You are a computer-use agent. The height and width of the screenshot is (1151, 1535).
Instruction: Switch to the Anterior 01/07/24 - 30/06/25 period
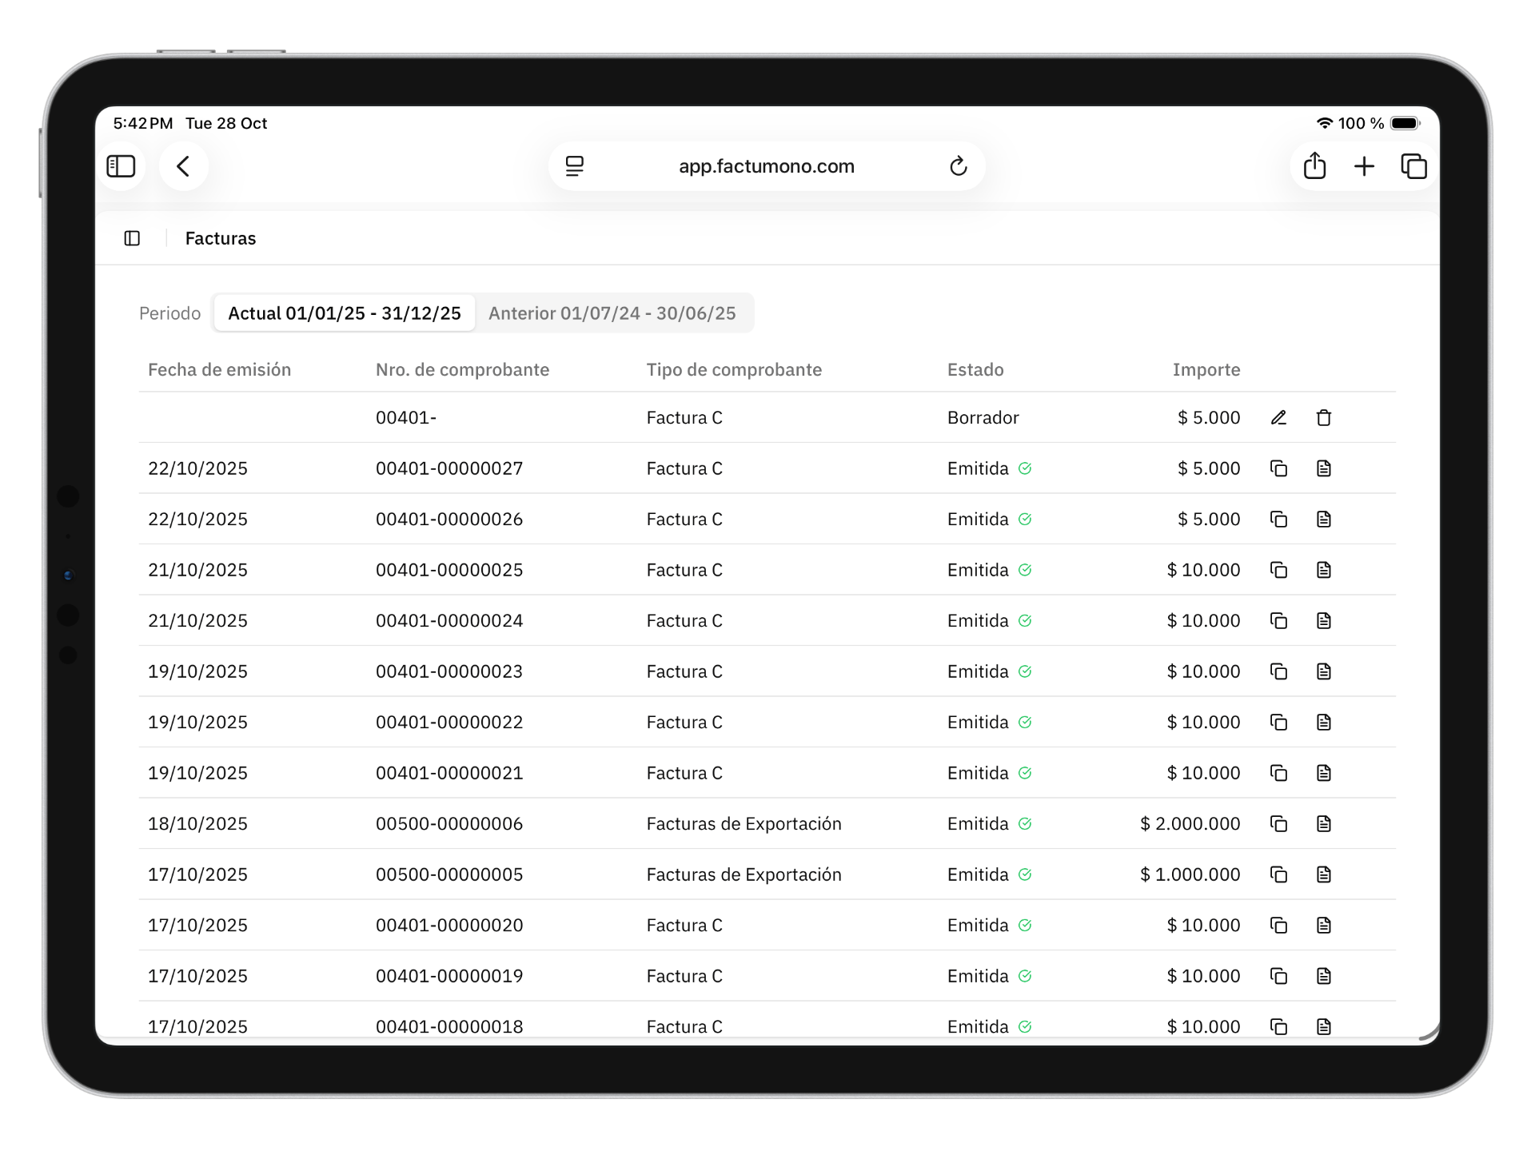click(x=612, y=313)
